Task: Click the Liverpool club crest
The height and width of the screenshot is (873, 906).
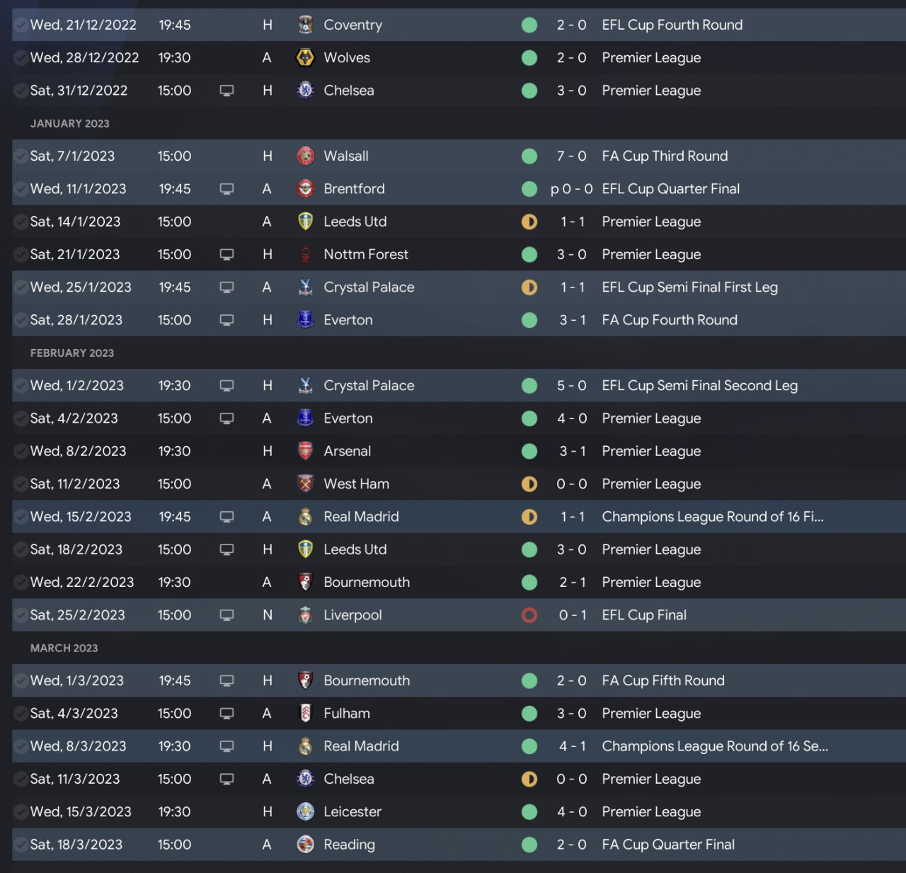Action: [305, 615]
